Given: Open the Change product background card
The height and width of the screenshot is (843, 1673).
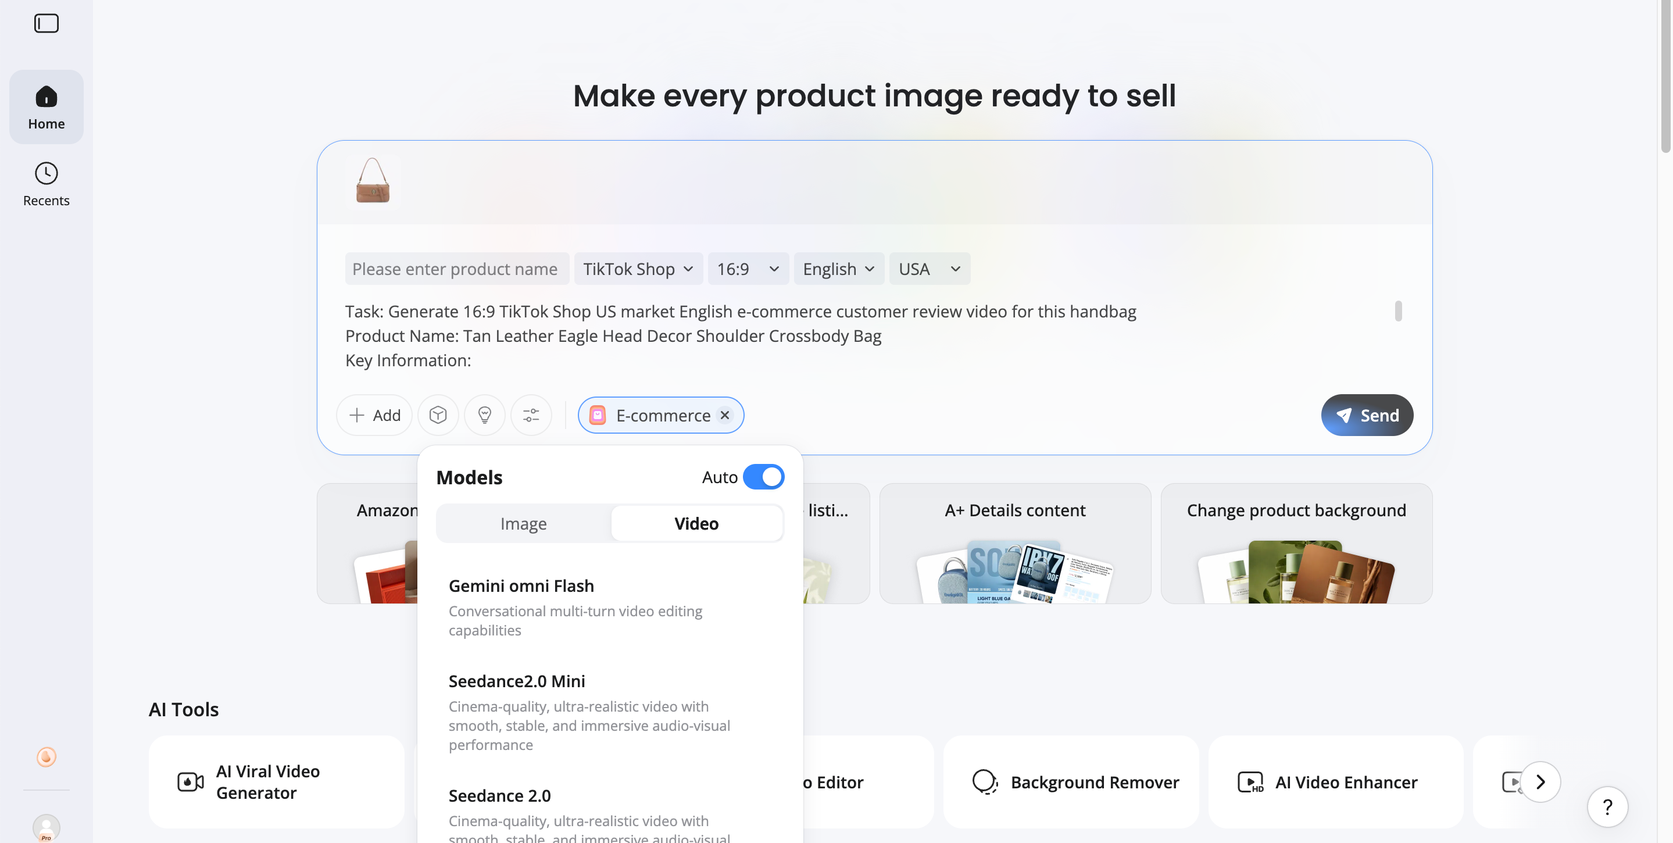Looking at the screenshot, I should pyautogui.click(x=1296, y=543).
